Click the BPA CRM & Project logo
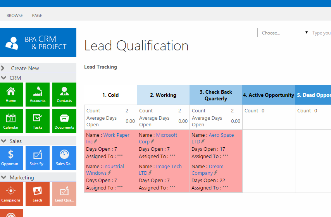331x217 pixels. 38,42
